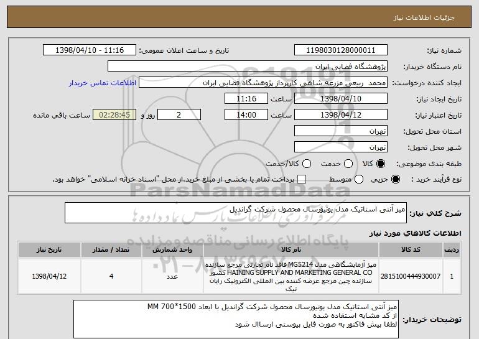This screenshot has width=479, height=339.
Task: Click the نام کالا column header
Action: (x=291, y=250)
